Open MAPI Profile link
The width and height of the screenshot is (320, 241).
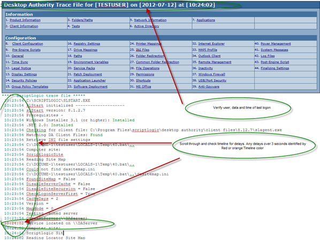click(208, 50)
